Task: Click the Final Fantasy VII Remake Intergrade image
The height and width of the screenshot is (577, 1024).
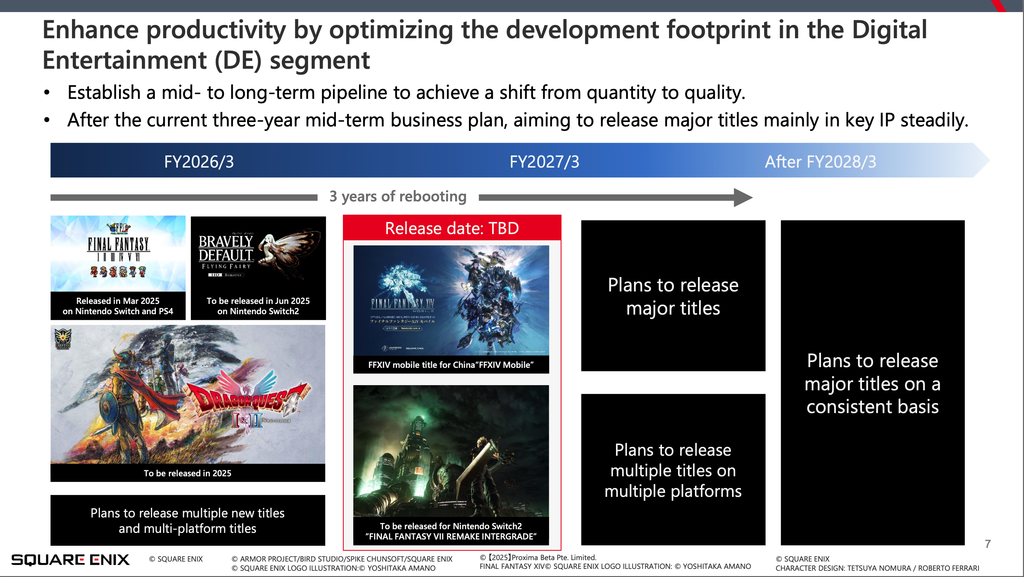Action: [x=451, y=451]
